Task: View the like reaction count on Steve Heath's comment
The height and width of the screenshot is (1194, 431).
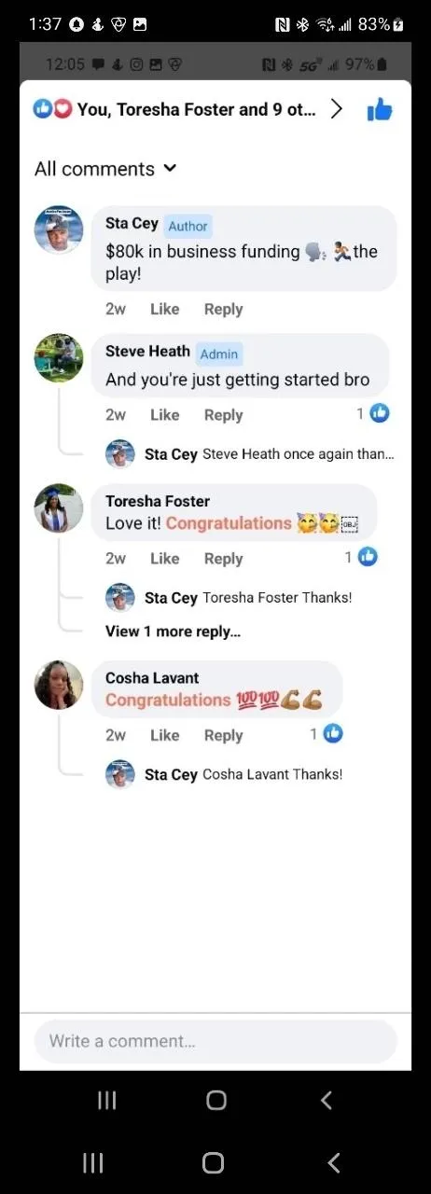Action: (x=372, y=413)
